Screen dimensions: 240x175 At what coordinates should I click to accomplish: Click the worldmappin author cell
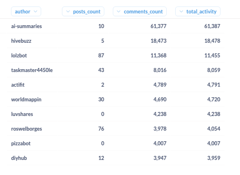[x=26, y=99]
